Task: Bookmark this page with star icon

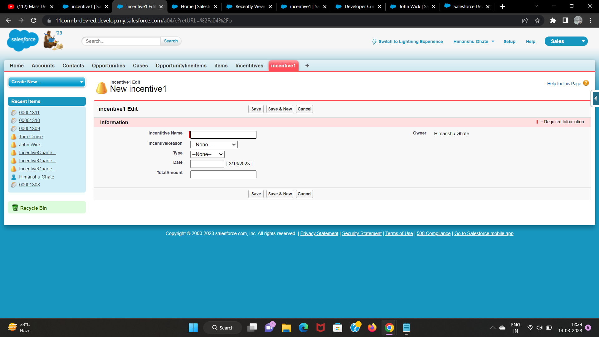Action: [x=537, y=21]
